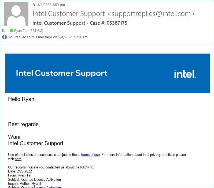Click the received date Fri 1/4/2022 3:59 pm
This screenshot has width=214, height=188.
coord(49,5)
